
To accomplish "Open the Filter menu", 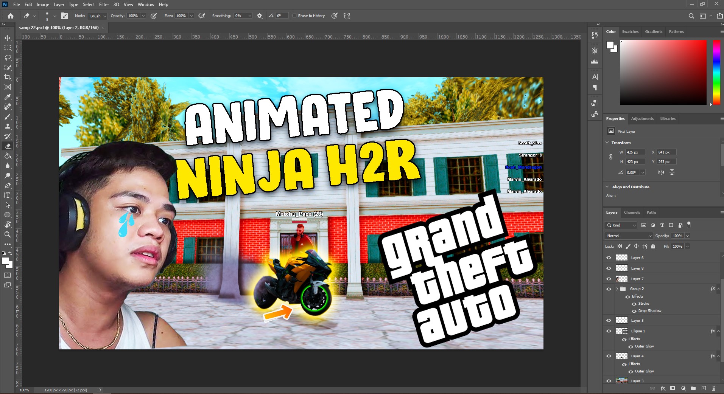I will click(104, 5).
